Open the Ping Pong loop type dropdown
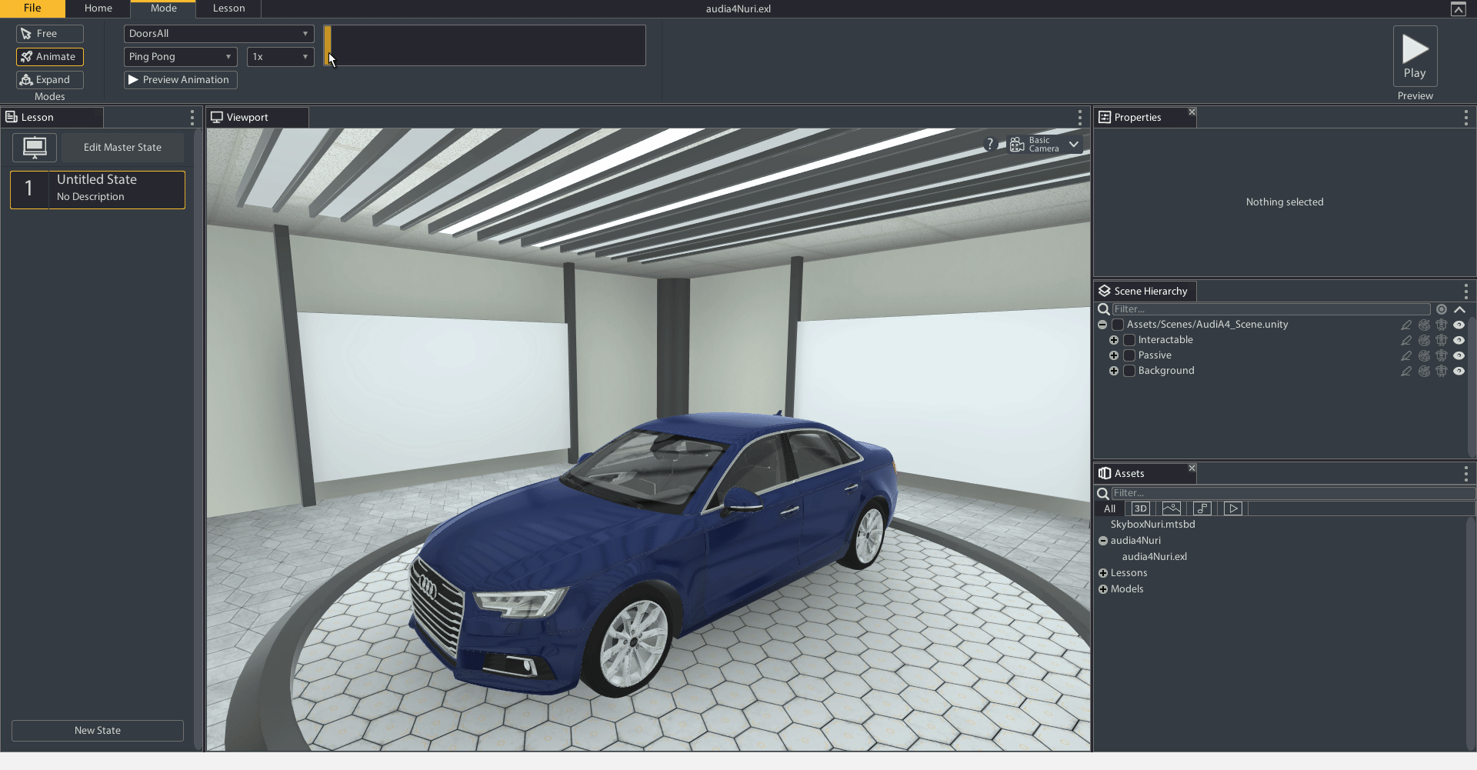Image resolution: width=1477 pixels, height=770 pixels. click(x=181, y=57)
